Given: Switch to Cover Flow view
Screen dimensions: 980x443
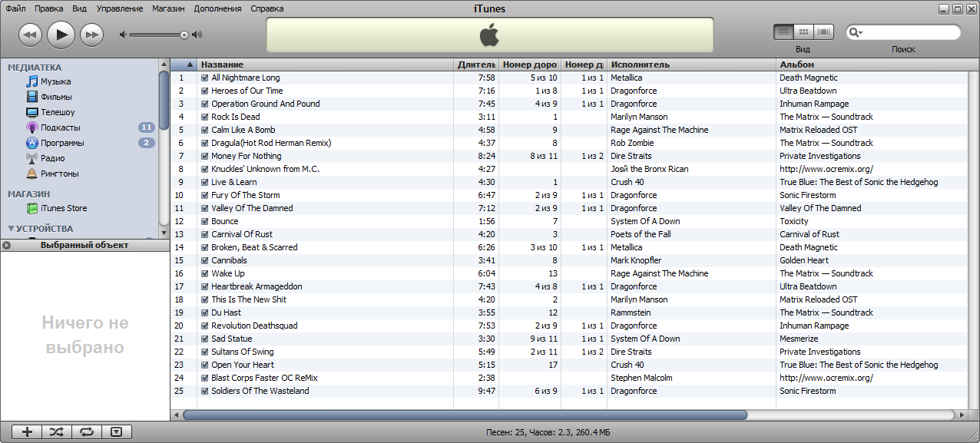Looking at the screenshot, I should [825, 32].
